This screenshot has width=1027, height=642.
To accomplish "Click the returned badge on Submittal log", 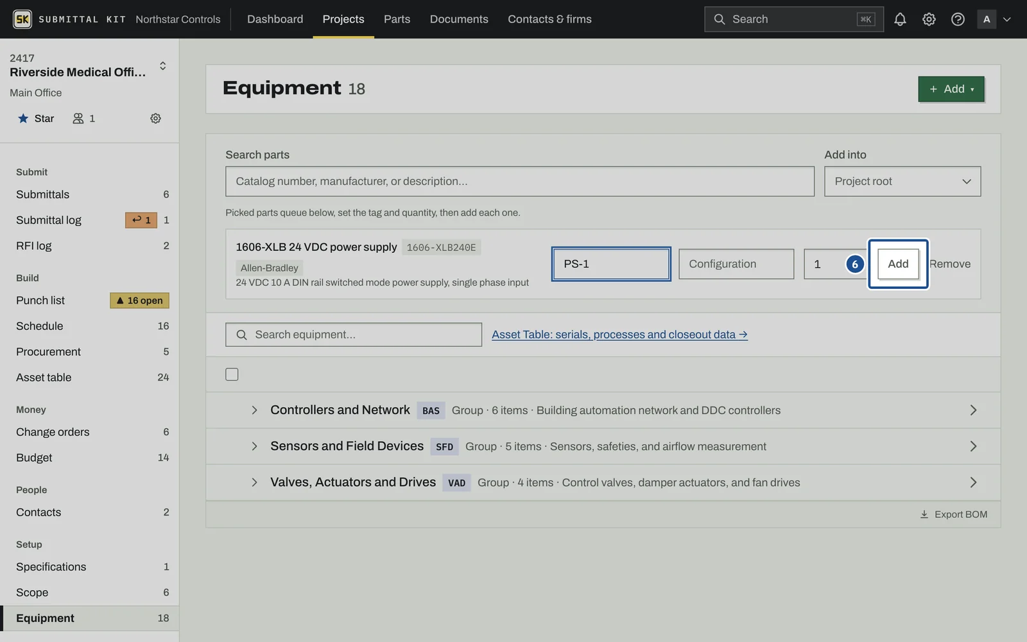I will [141, 220].
